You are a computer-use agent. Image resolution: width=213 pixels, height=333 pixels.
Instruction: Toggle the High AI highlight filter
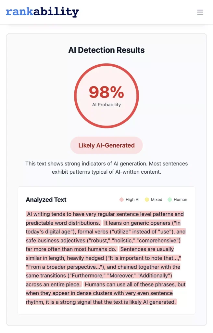pos(129,199)
